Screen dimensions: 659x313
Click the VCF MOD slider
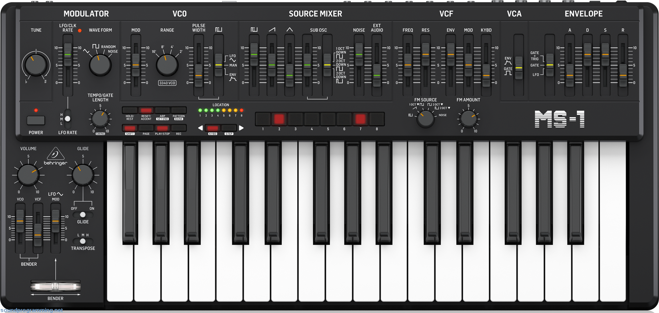468,65
